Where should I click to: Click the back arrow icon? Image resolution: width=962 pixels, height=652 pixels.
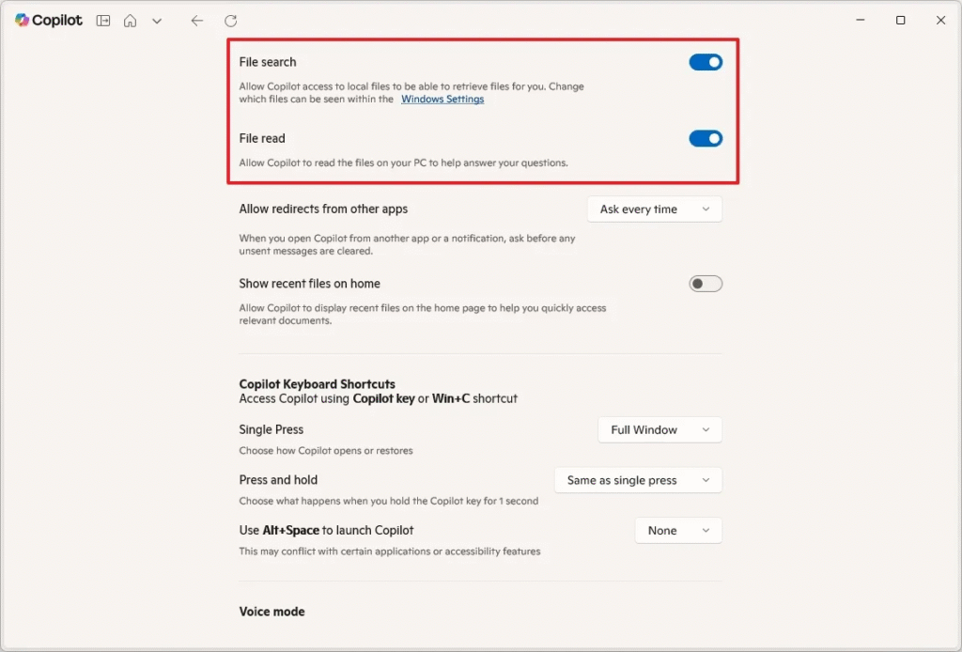pyautogui.click(x=196, y=21)
